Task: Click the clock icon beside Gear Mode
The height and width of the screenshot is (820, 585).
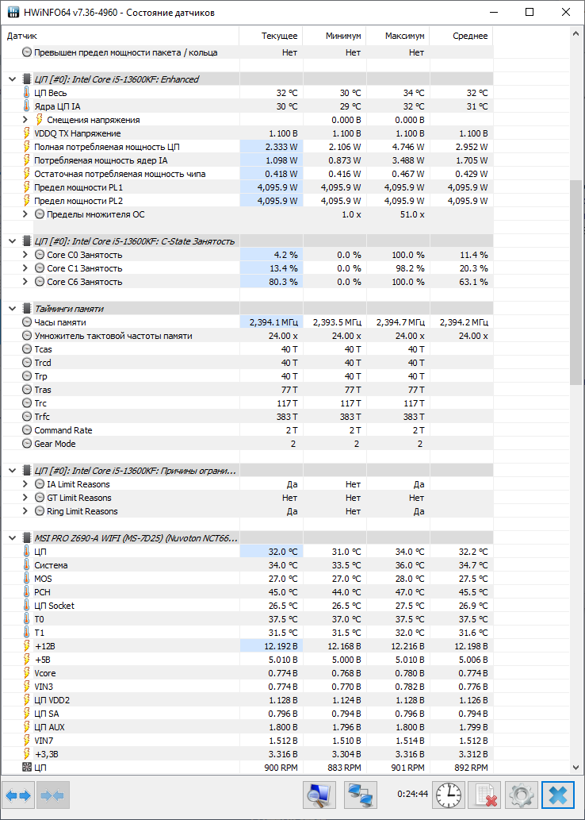Action: pos(27,444)
